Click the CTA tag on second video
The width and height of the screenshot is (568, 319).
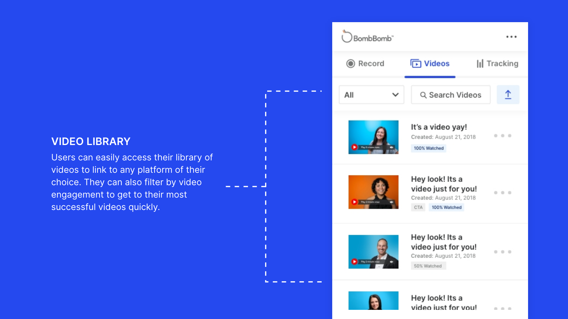point(418,207)
